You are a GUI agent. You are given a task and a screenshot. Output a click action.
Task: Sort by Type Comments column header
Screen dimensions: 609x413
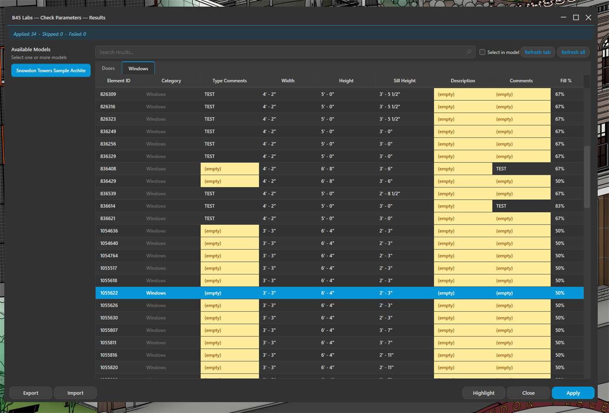pos(229,81)
